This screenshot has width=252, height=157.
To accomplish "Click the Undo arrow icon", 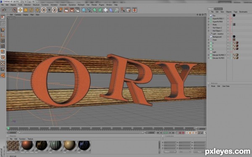I will 4,10.
